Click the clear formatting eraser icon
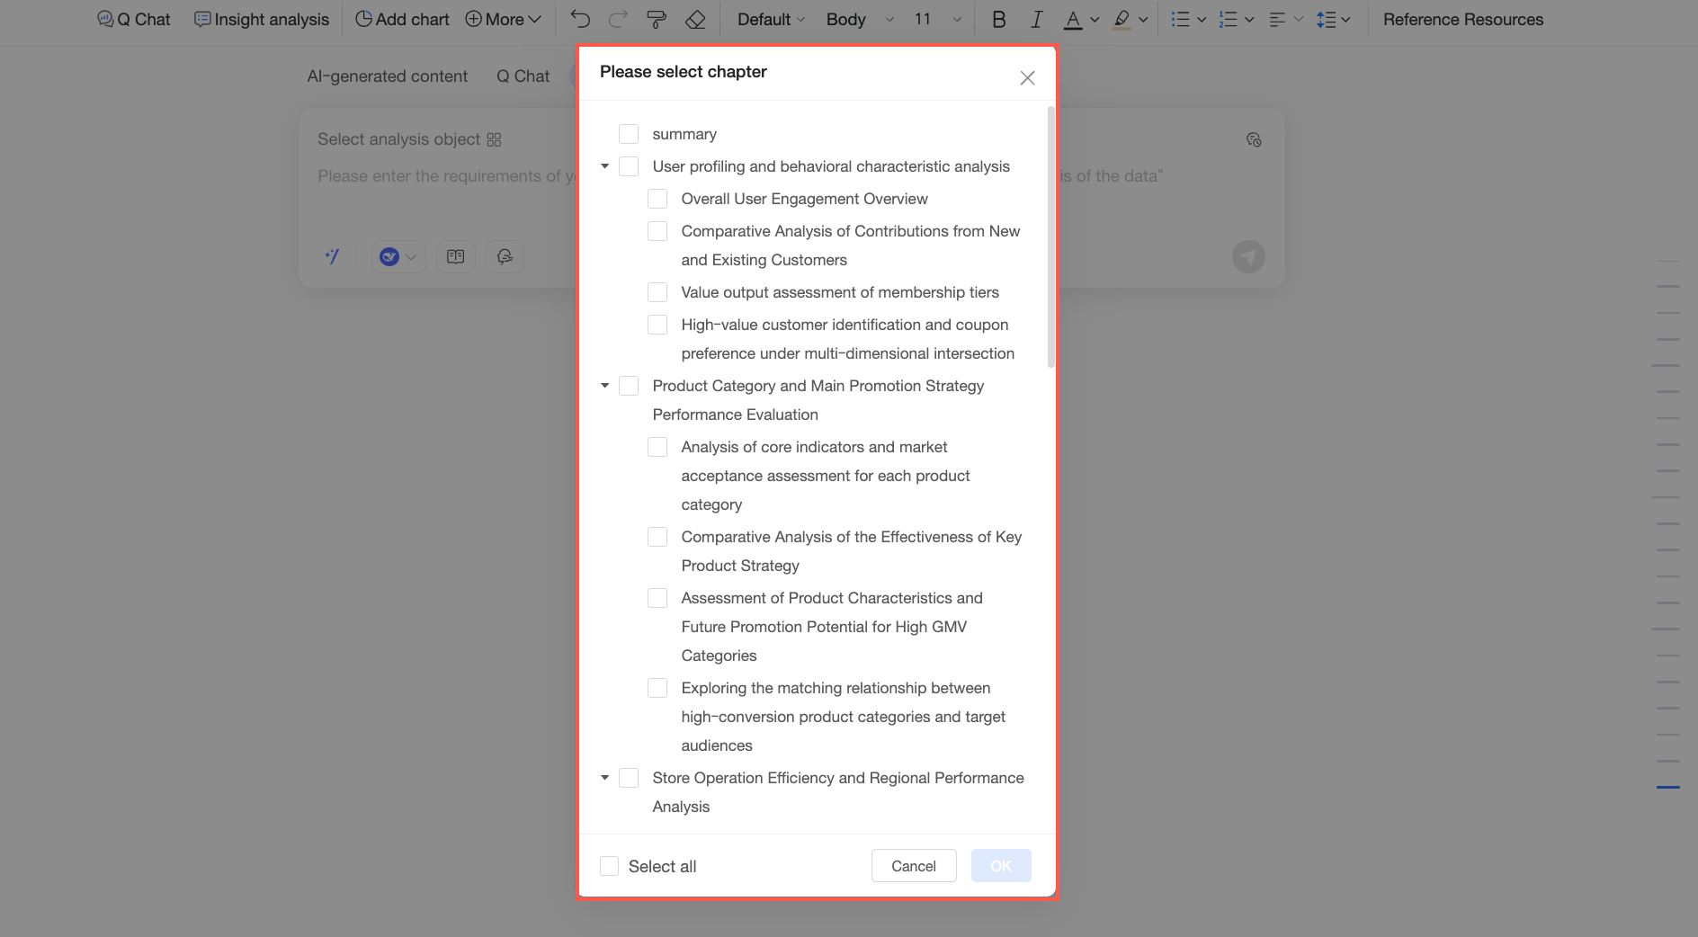1698x937 pixels. pos(695,20)
